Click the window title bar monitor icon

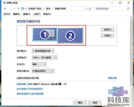[4, 3]
